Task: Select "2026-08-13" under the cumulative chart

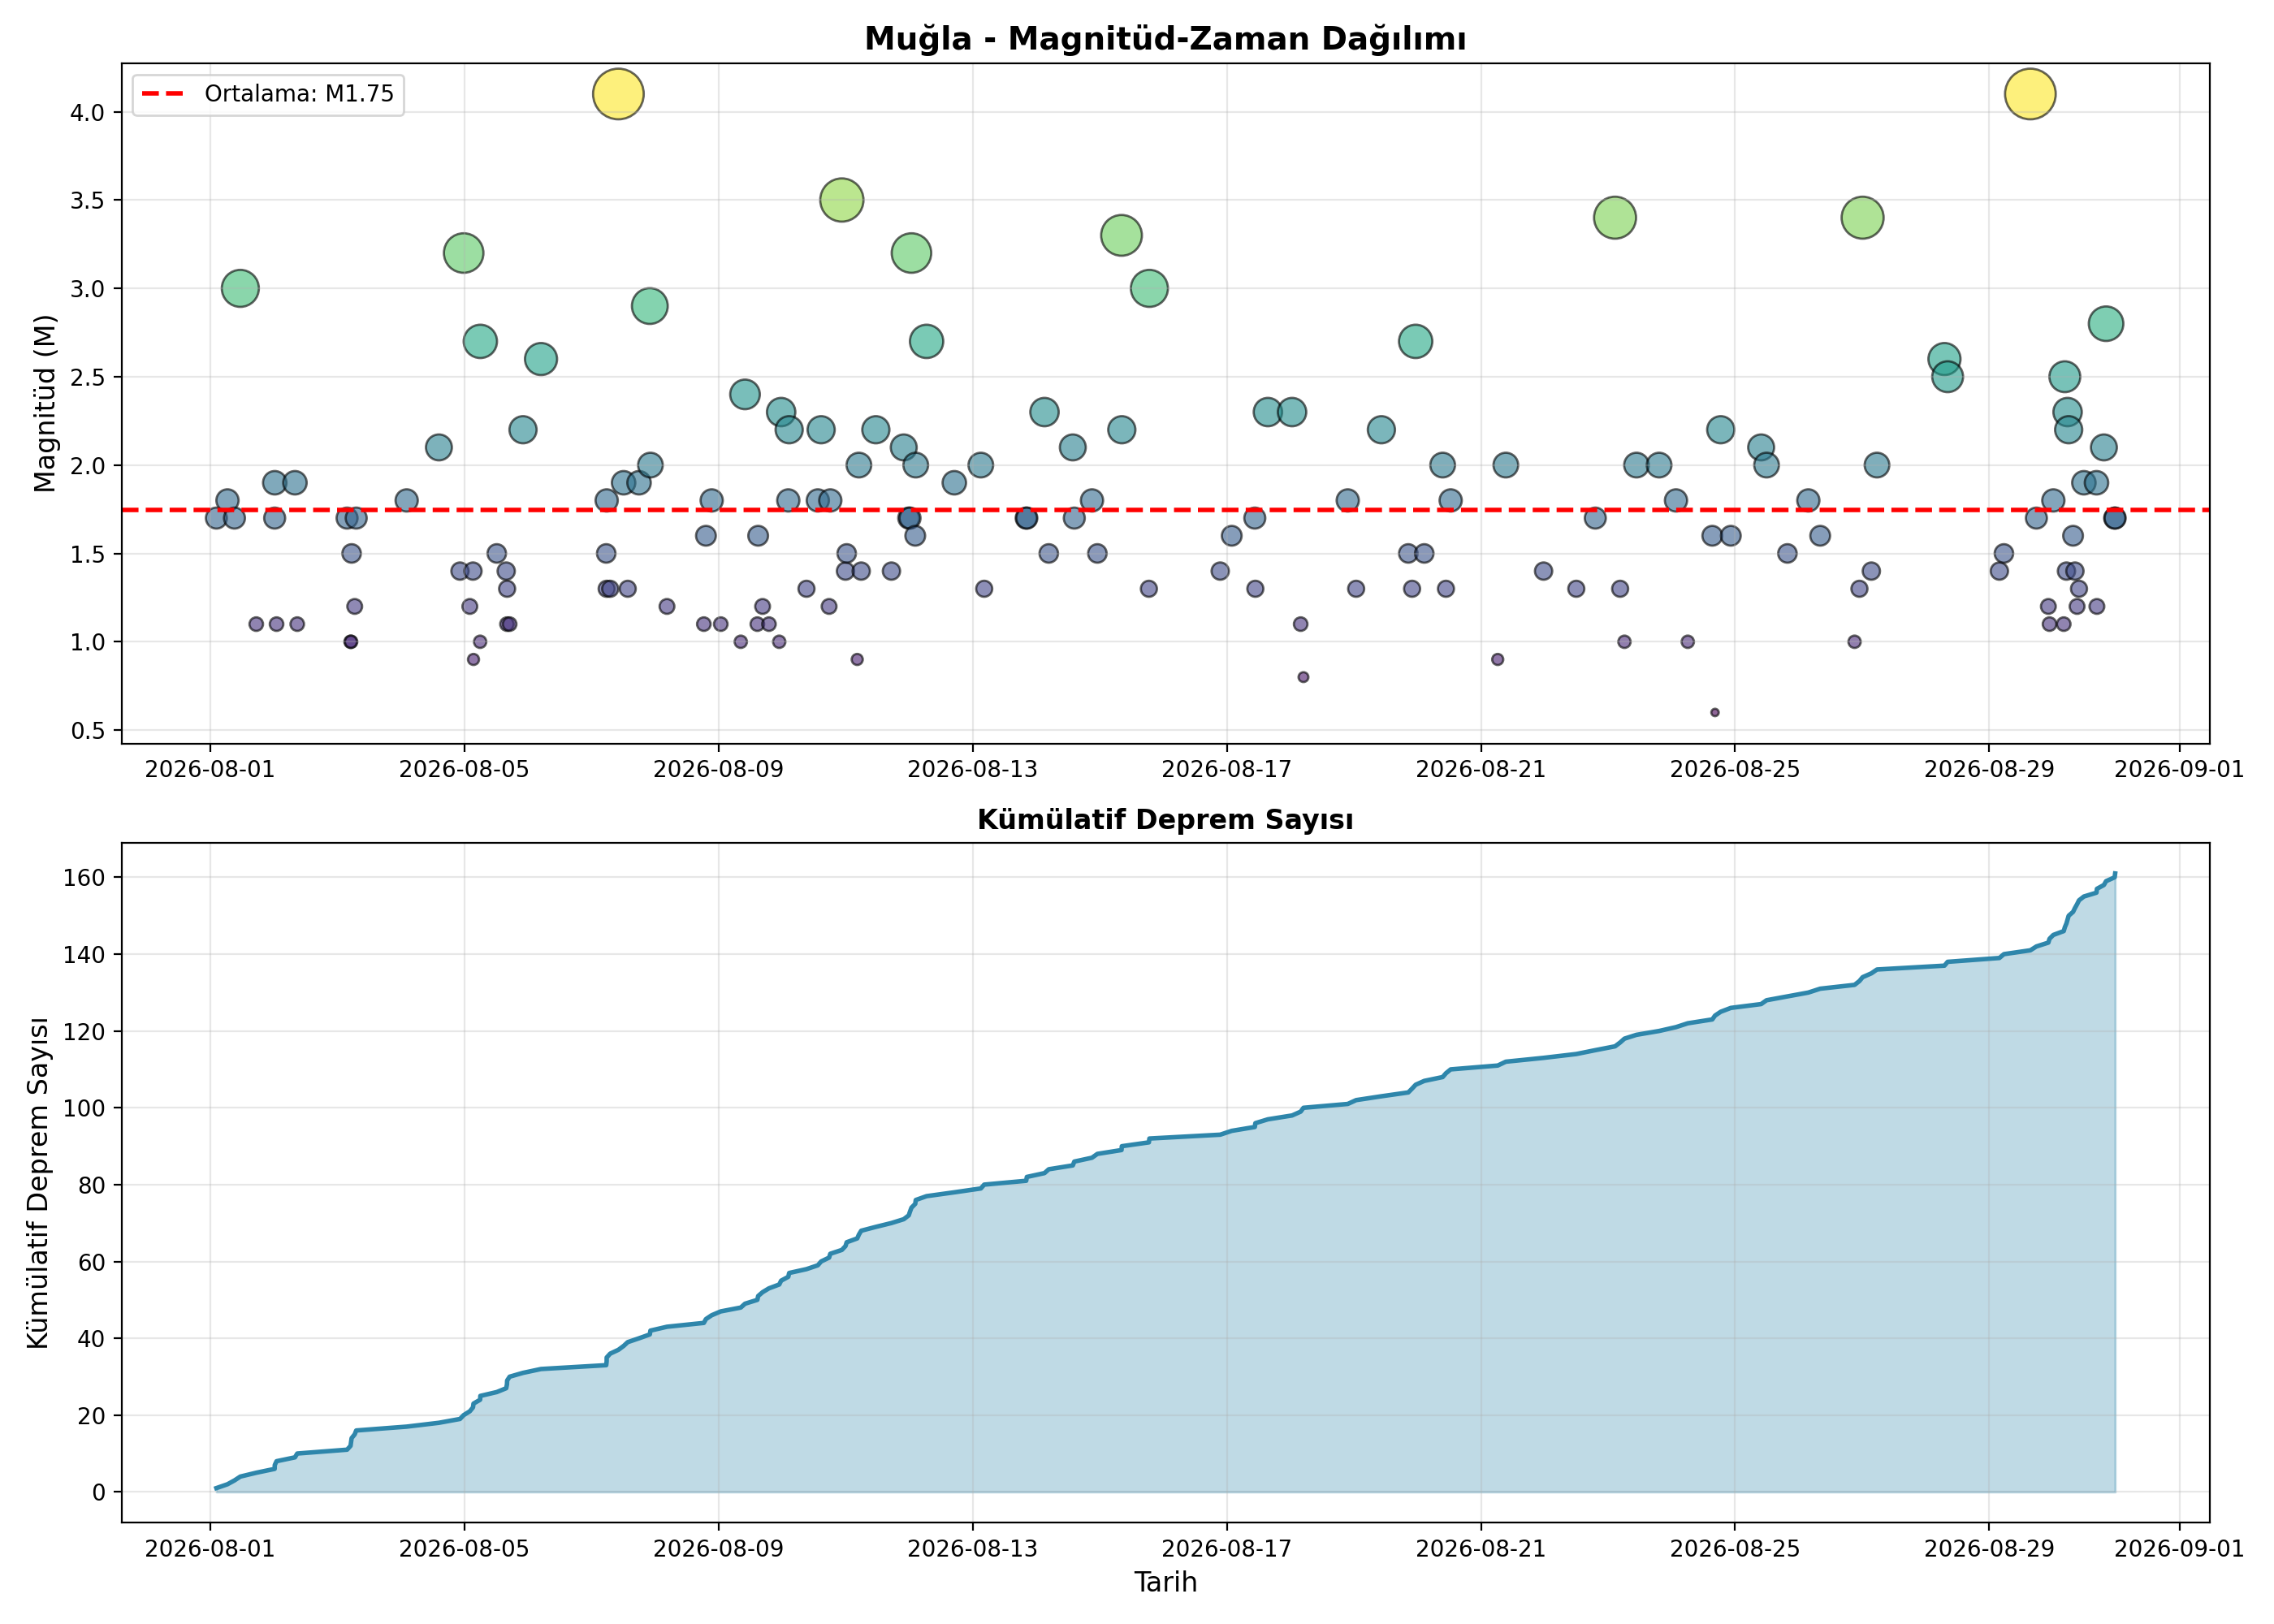Action: pyautogui.click(x=972, y=1549)
